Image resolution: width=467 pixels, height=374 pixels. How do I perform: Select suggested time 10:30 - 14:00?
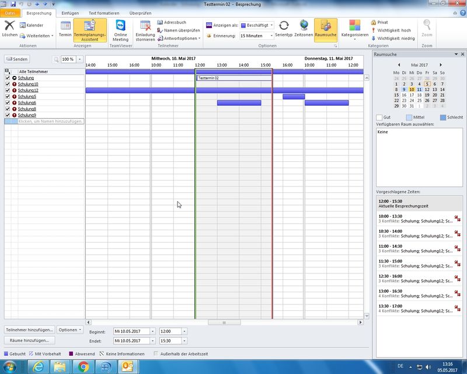(412, 234)
